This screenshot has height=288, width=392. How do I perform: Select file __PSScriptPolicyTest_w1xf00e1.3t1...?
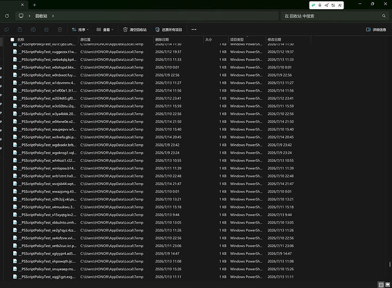(x=48, y=90)
